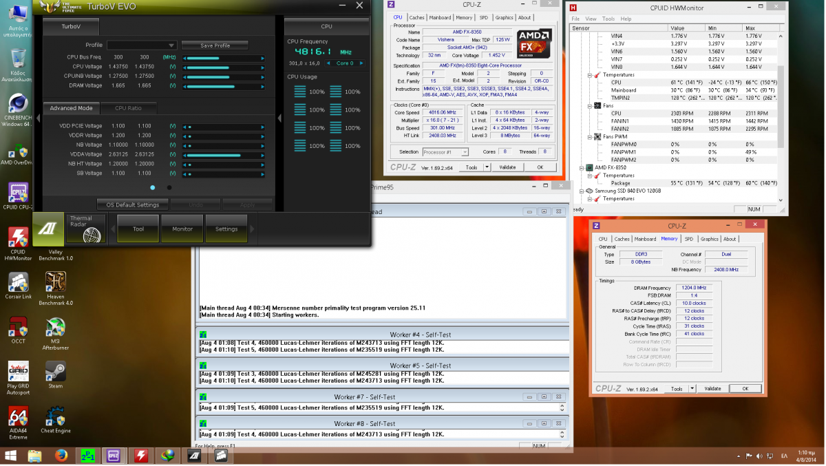
Task: Switch to CPU-Z in the taskbar
Action: click(114, 456)
